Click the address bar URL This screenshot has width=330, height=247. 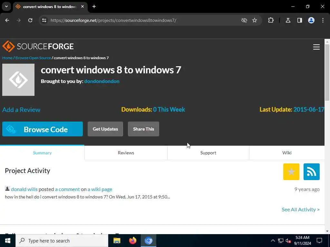click(113, 20)
